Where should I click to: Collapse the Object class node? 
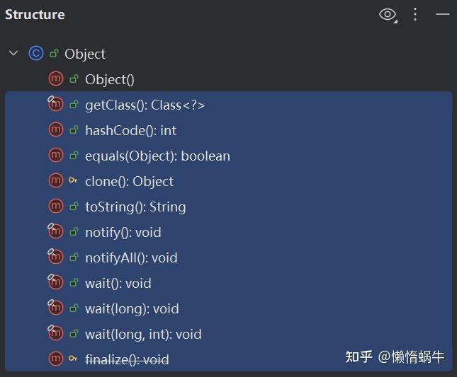click(x=13, y=54)
